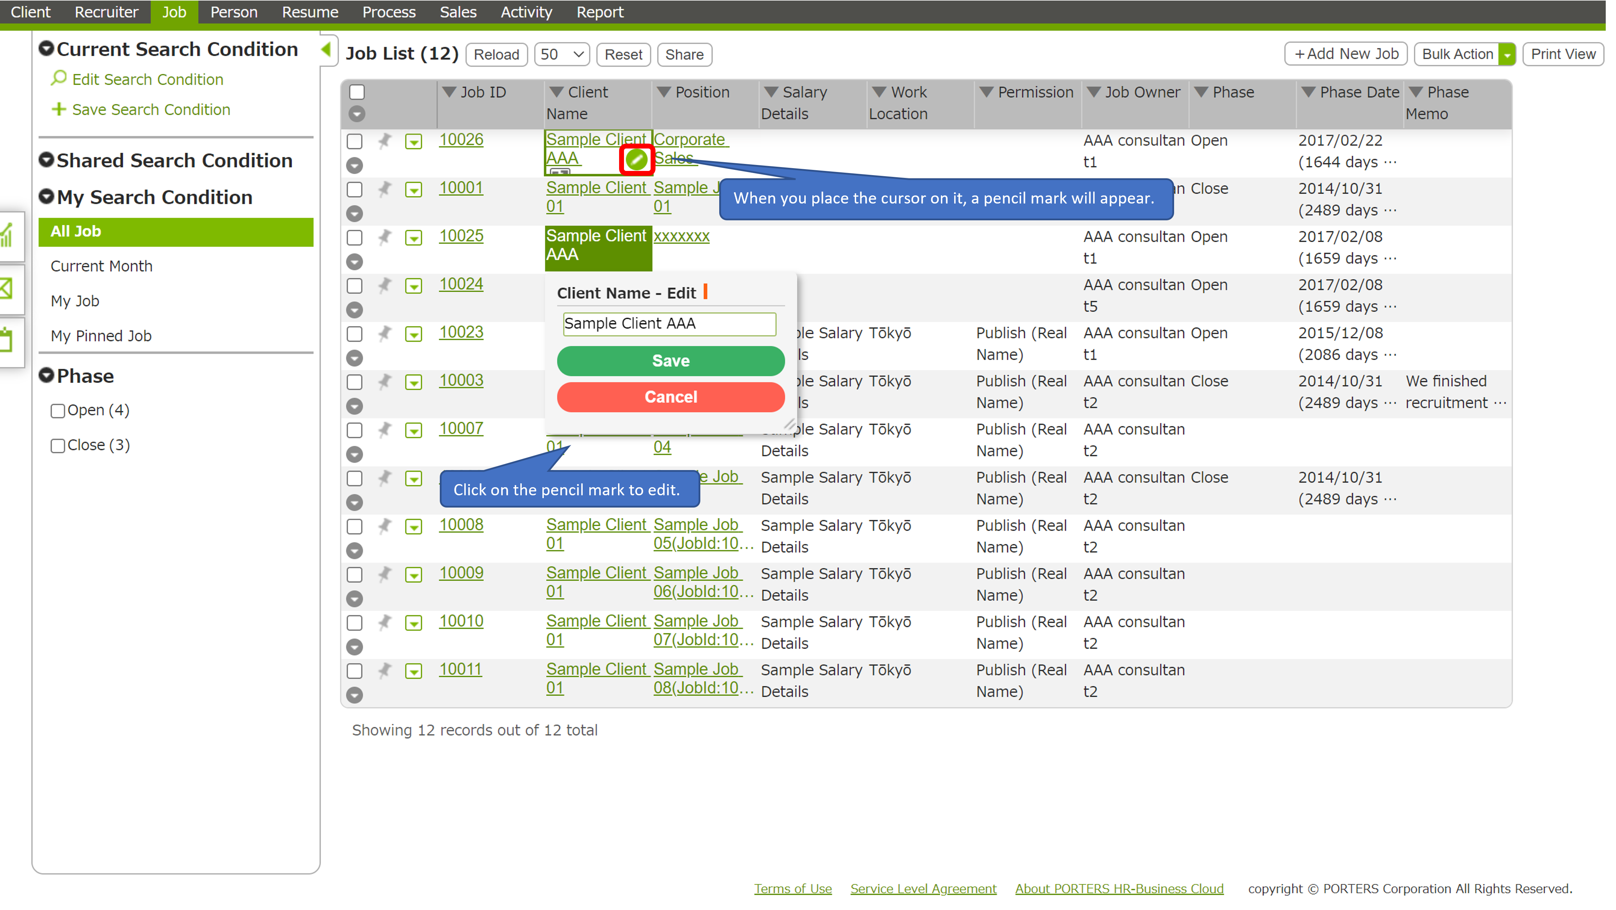Click the magnifier Edit Search Condition icon
This screenshot has width=1616, height=910.
click(59, 78)
